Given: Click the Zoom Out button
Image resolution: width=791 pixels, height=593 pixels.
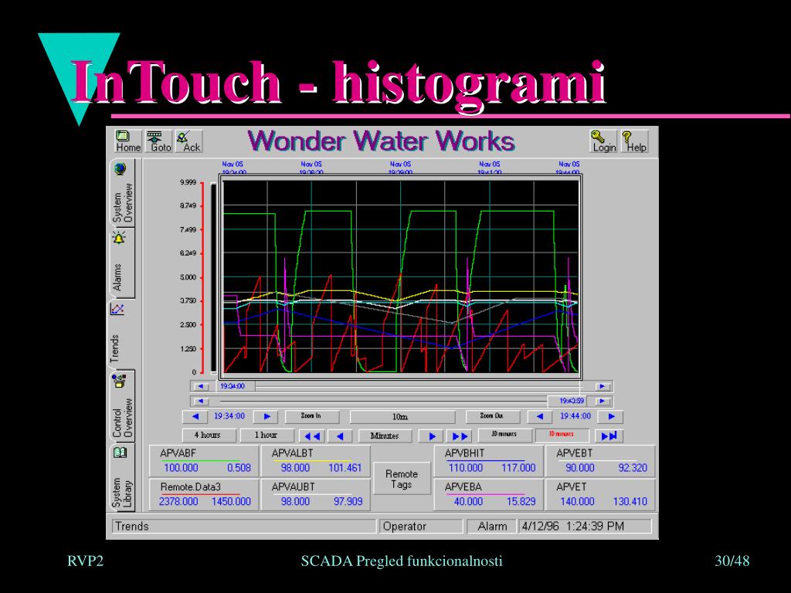Looking at the screenshot, I should click(x=491, y=416).
